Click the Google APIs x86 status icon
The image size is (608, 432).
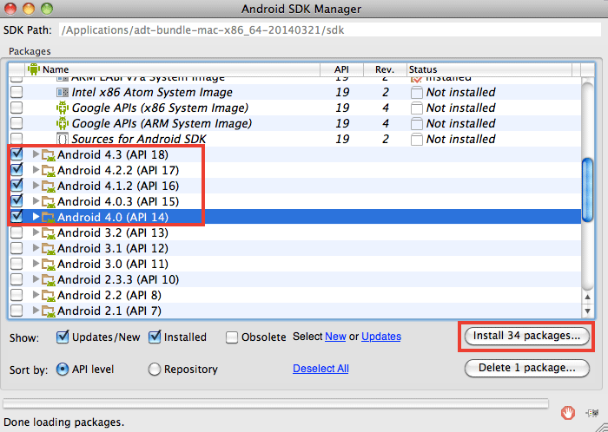point(416,108)
